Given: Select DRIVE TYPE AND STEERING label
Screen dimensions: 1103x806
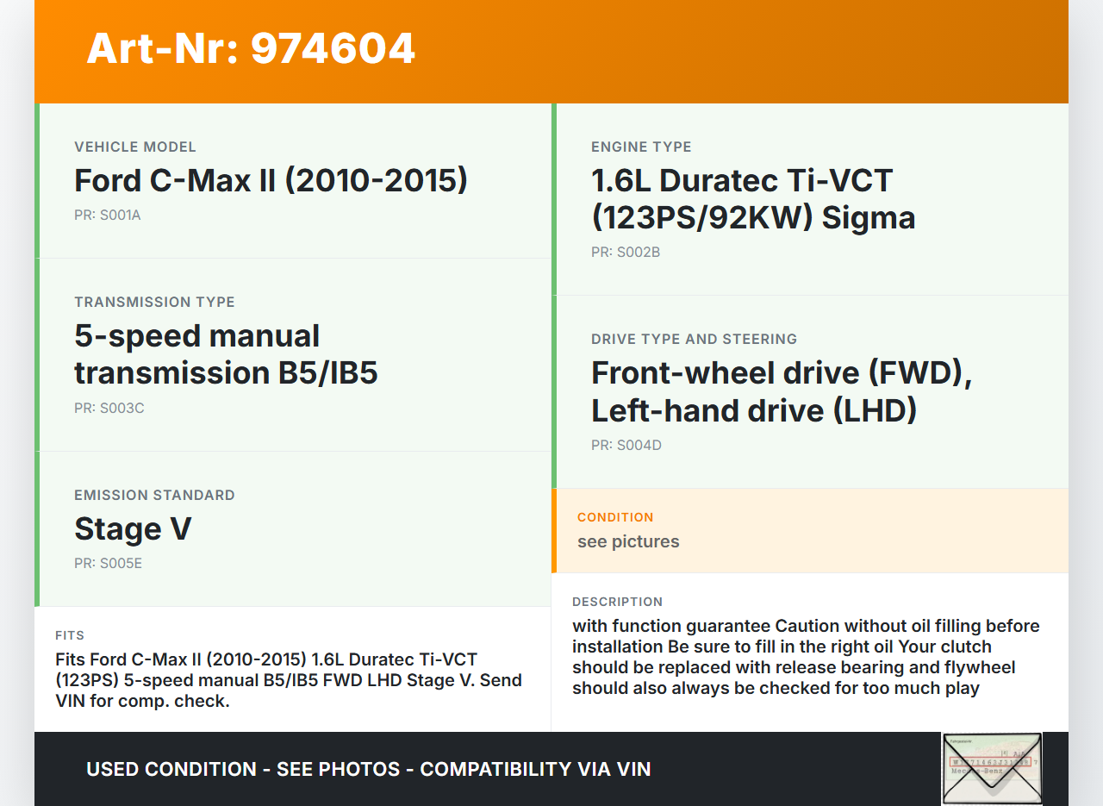Looking at the screenshot, I should (694, 340).
